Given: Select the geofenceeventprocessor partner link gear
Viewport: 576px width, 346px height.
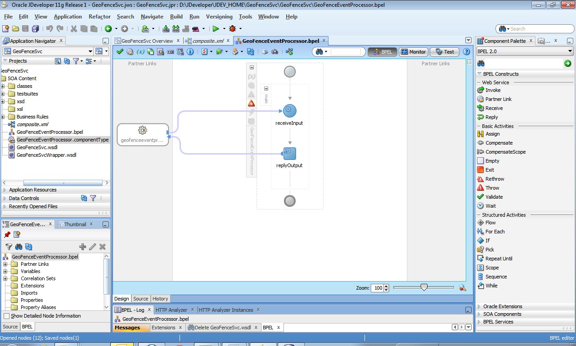Looking at the screenshot, I should click(143, 130).
